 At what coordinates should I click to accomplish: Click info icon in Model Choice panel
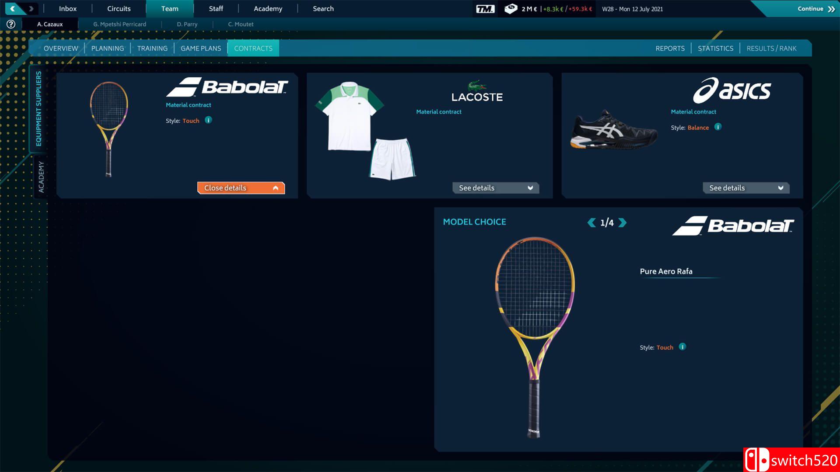[x=682, y=347]
